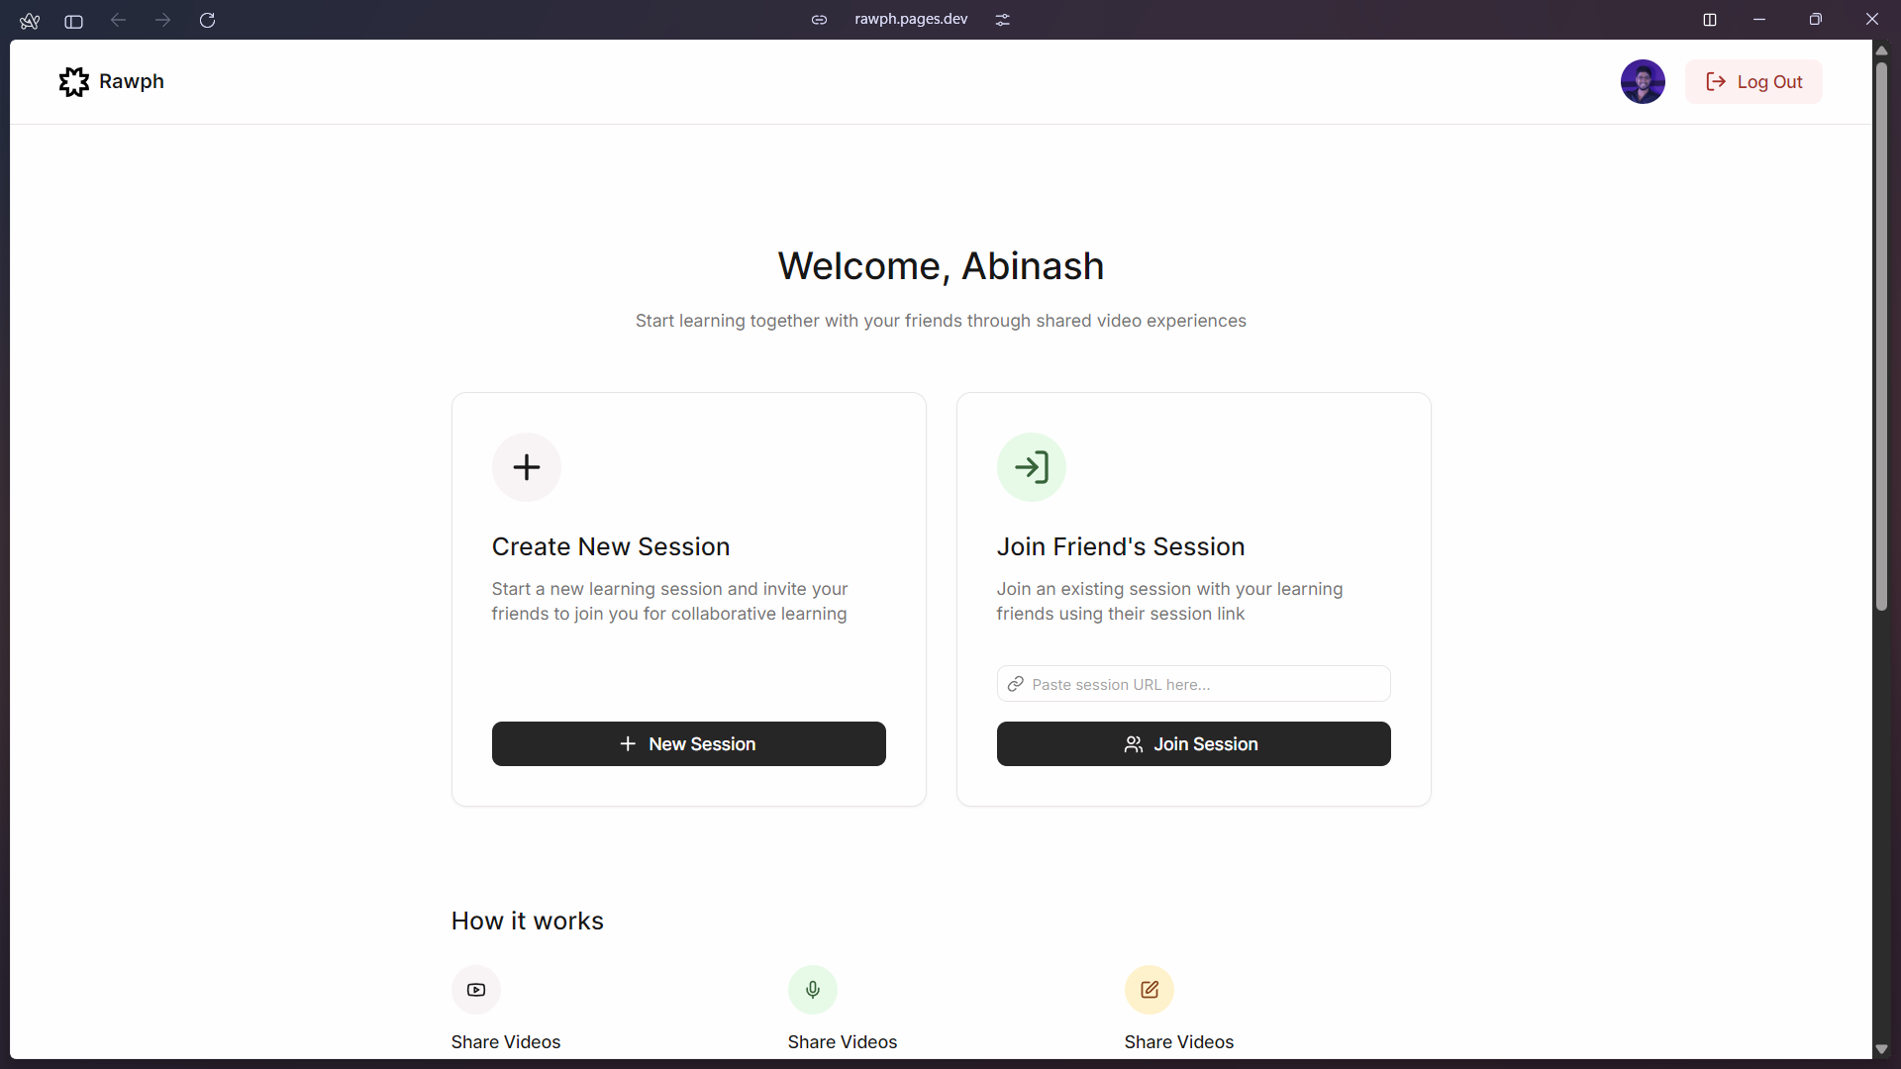
Task: Click the Join Session button
Action: [x=1192, y=743]
